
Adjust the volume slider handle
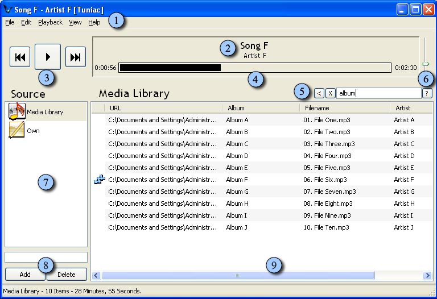pyautogui.click(x=426, y=64)
